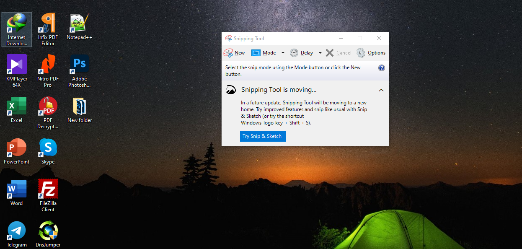The width and height of the screenshot is (522, 249).
Task: Select the Excel desktop shortcut
Action: 16,109
